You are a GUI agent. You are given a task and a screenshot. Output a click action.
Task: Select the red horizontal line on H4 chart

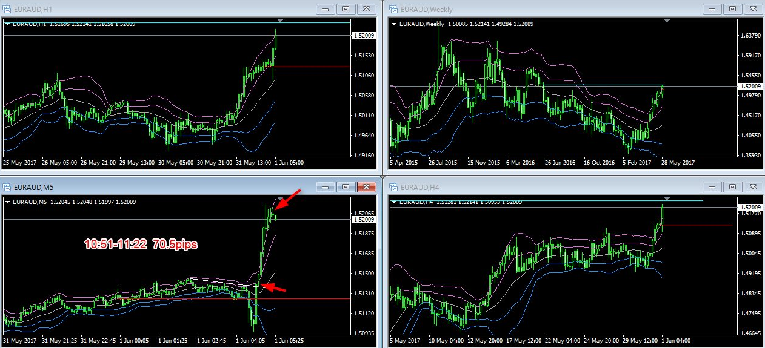[697, 225]
